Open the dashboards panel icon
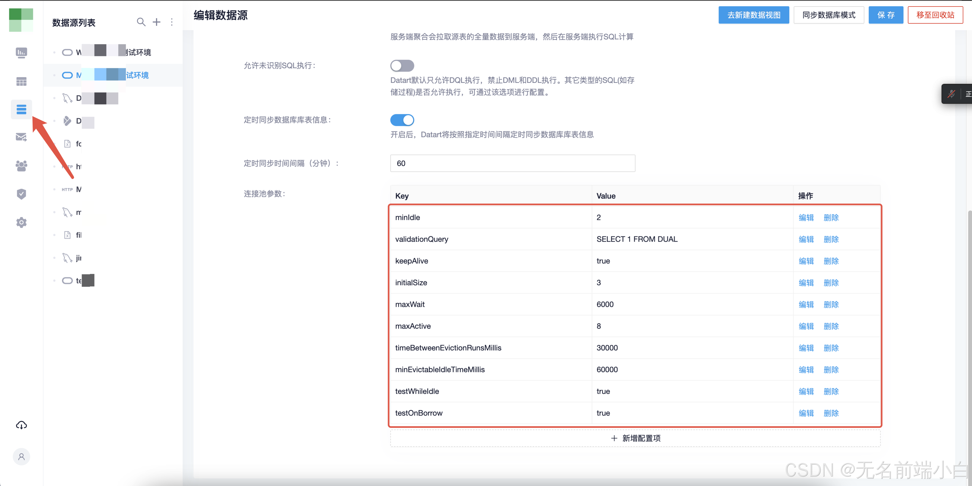Viewport: 972px width, 486px height. tap(21, 53)
